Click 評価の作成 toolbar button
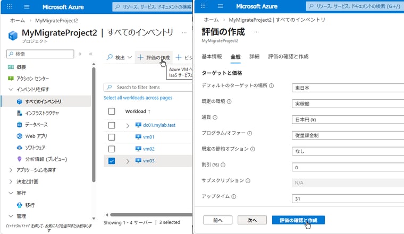Viewport: 404px width, 234px height. (x=154, y=57)
